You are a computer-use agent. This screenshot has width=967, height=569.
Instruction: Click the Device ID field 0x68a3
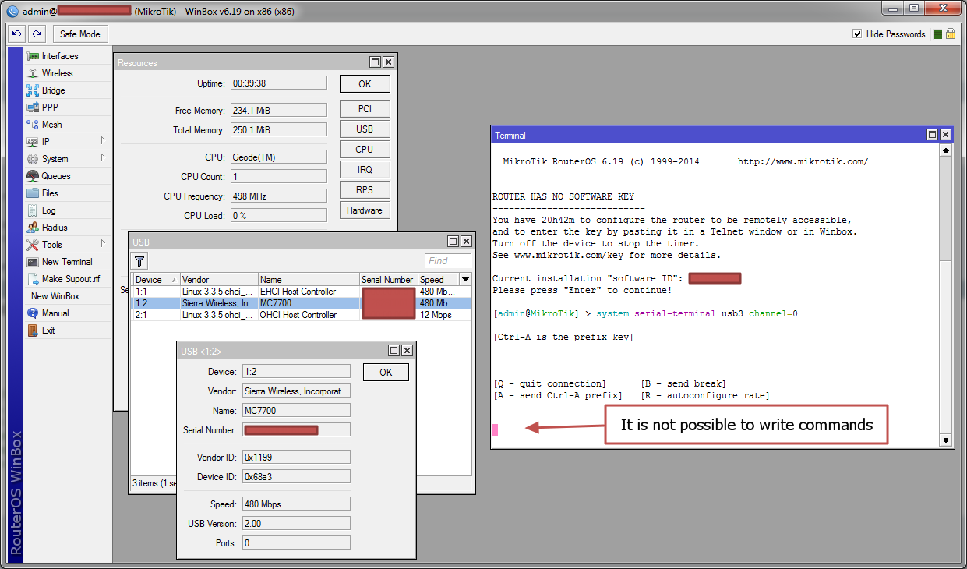pos(295,477)
